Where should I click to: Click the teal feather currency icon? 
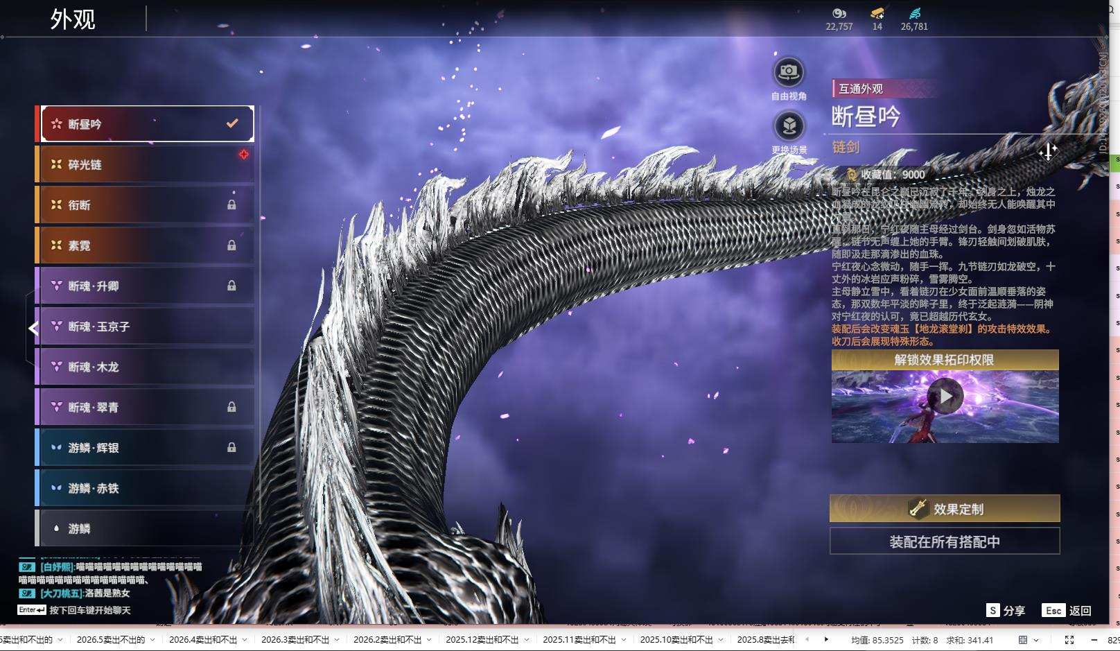[914, 13]
